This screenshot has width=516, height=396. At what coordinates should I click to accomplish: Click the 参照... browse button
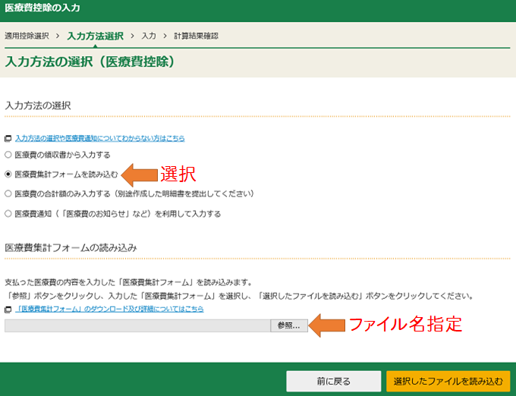[x=289, y=325]
